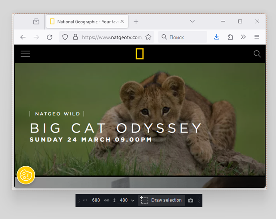
Task: Toggle the lock aspect ratio link icon
Action: 107,200
